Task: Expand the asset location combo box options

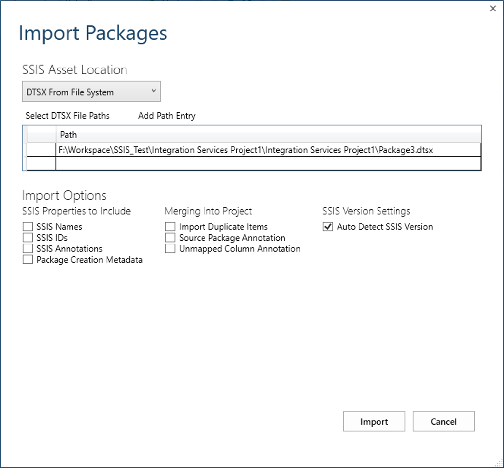Action: pos(91,92)
